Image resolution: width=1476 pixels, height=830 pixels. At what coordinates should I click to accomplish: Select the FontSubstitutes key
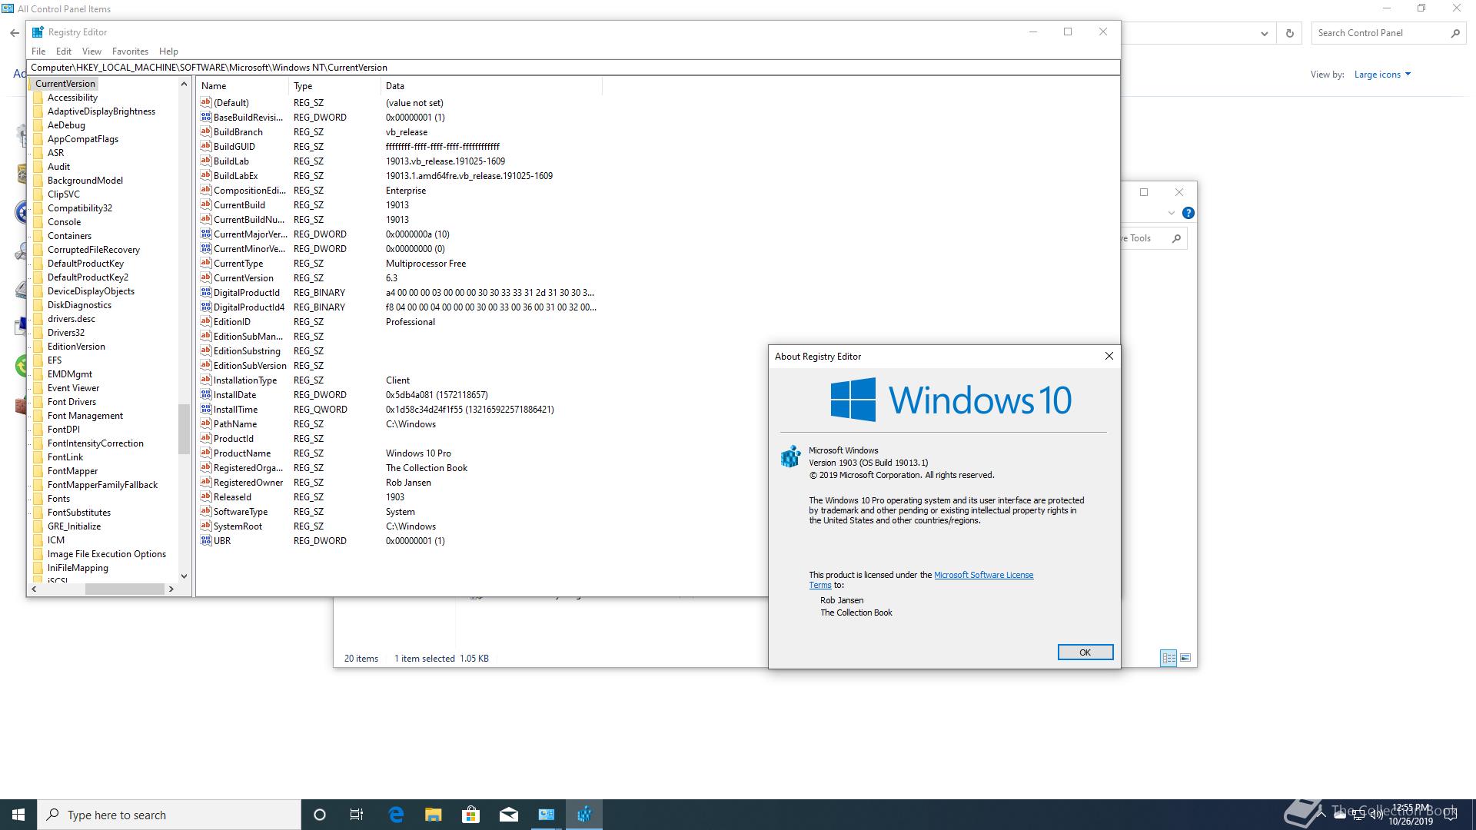pyautogui.click(x=78, y=513)
